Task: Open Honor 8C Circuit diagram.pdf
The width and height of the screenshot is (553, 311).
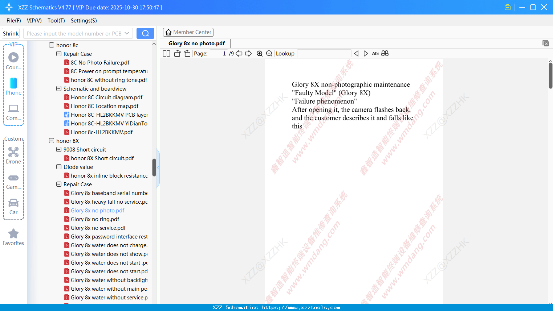Action: point(103,97)
